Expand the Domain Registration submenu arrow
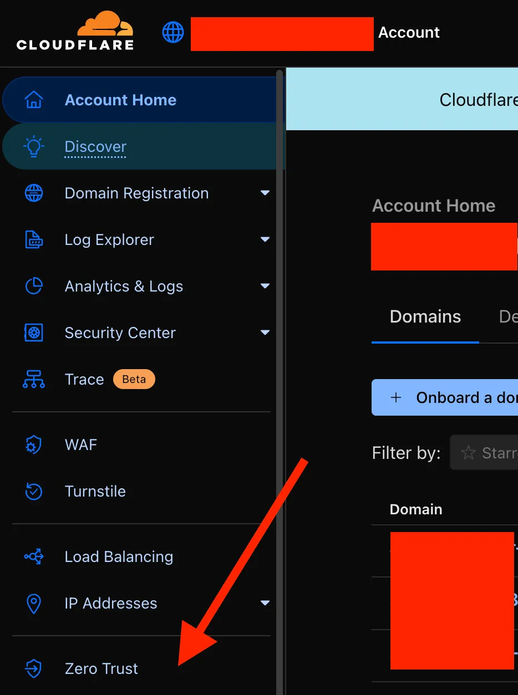518x695 pixels. tap(265, 193)
